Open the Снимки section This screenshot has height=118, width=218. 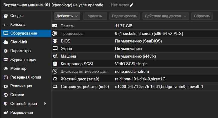pos(17,95)
